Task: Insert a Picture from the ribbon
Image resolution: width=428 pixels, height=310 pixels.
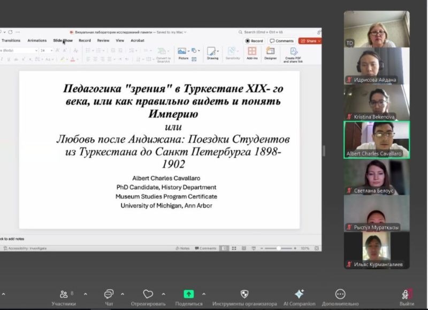Action: tap(182, 52)
